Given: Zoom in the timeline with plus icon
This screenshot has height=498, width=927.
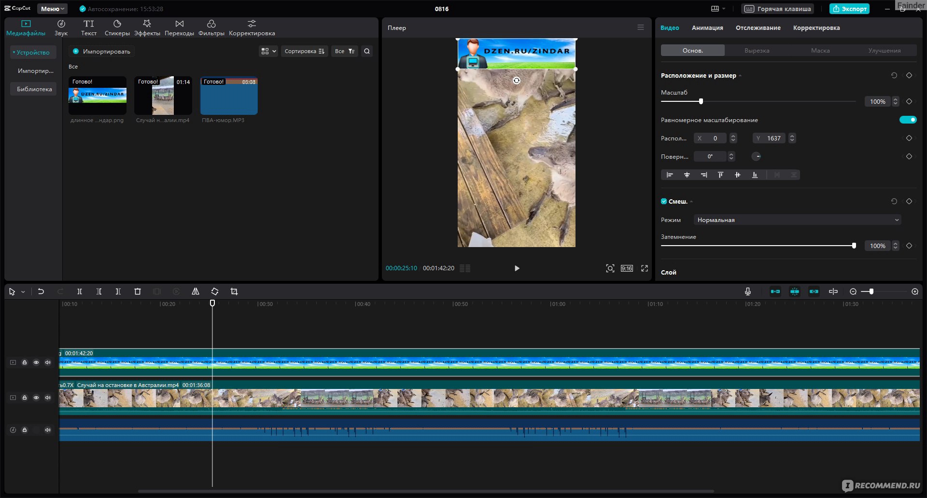Looking at the screenshot, I should click(915, 291).
